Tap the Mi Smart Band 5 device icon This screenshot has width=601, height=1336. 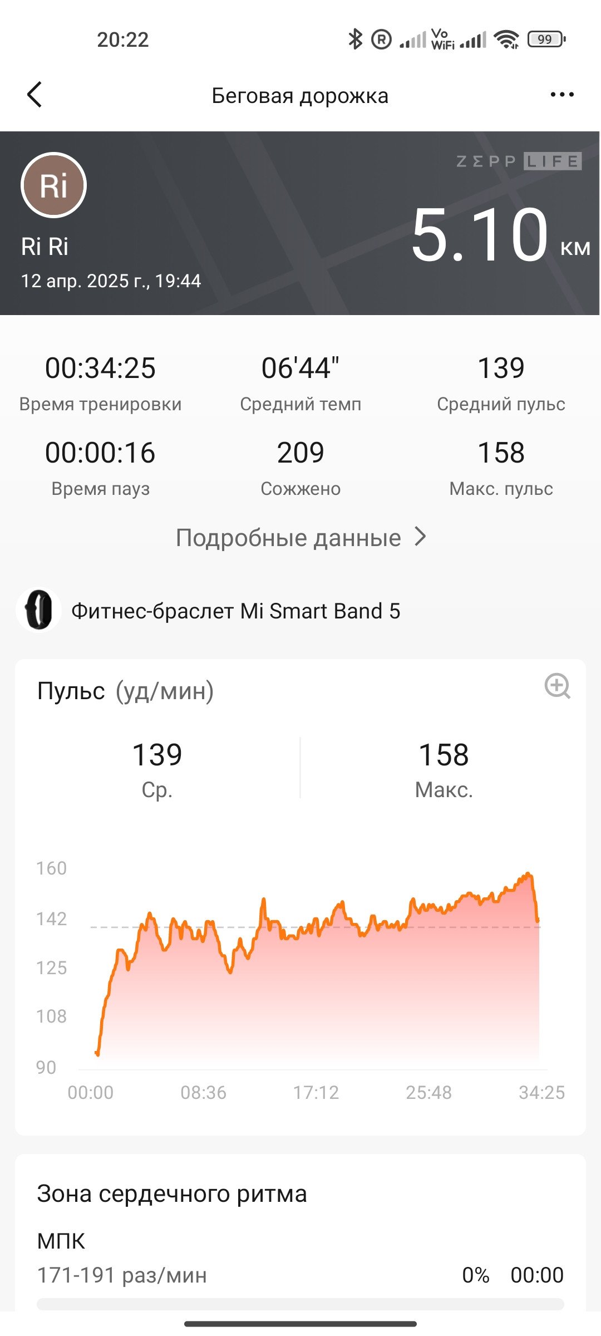(x=38, y=610)
